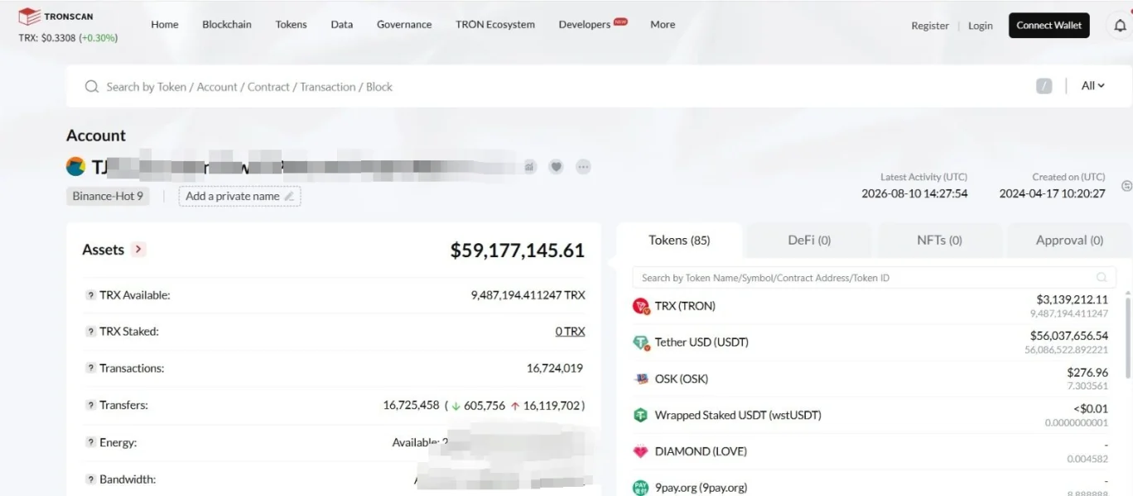Image resolution: width=1133 pixels, height=496 pixels.
Task: Click the pencil icon to add private name
Action: 289,197
